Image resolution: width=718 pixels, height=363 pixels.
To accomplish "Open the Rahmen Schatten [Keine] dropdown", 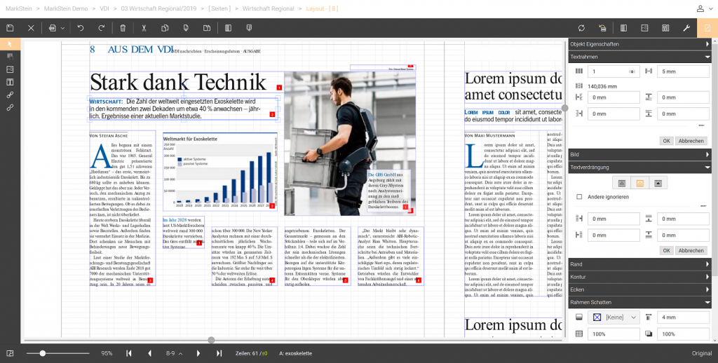I will (x=614, y=317).
